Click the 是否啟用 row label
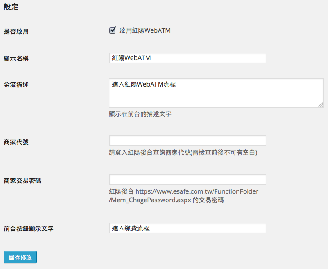328x269 pixels. [x=16, y=31]
